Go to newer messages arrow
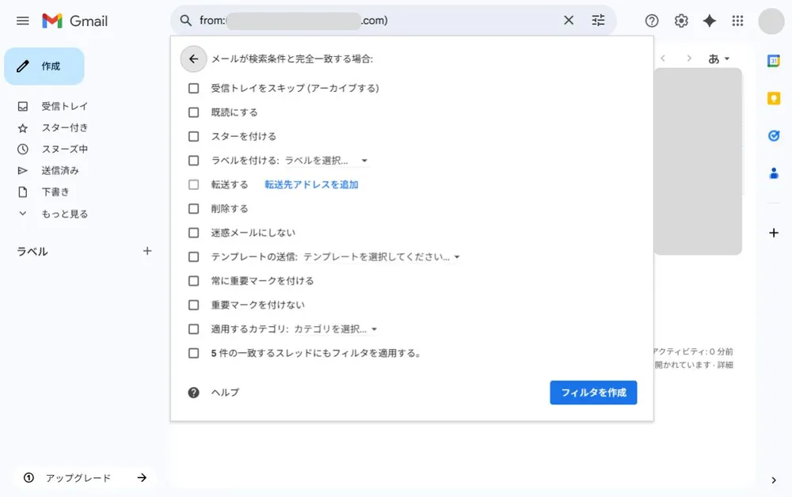This screenshot has height=497, width=792. pos(663,59)
